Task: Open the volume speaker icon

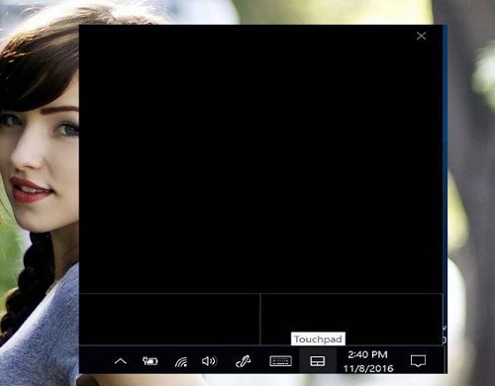Action: (x=209, y=361)
